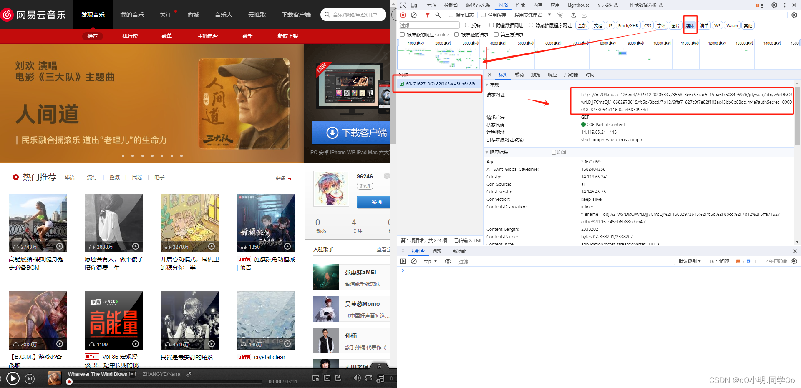
Task: Open the 默认级别 log level dropdown
Action: (x=690, y=261)
